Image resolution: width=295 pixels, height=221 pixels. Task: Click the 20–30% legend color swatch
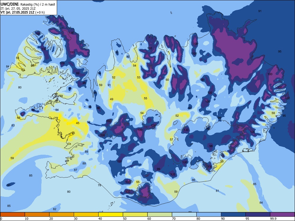(62, 214)
